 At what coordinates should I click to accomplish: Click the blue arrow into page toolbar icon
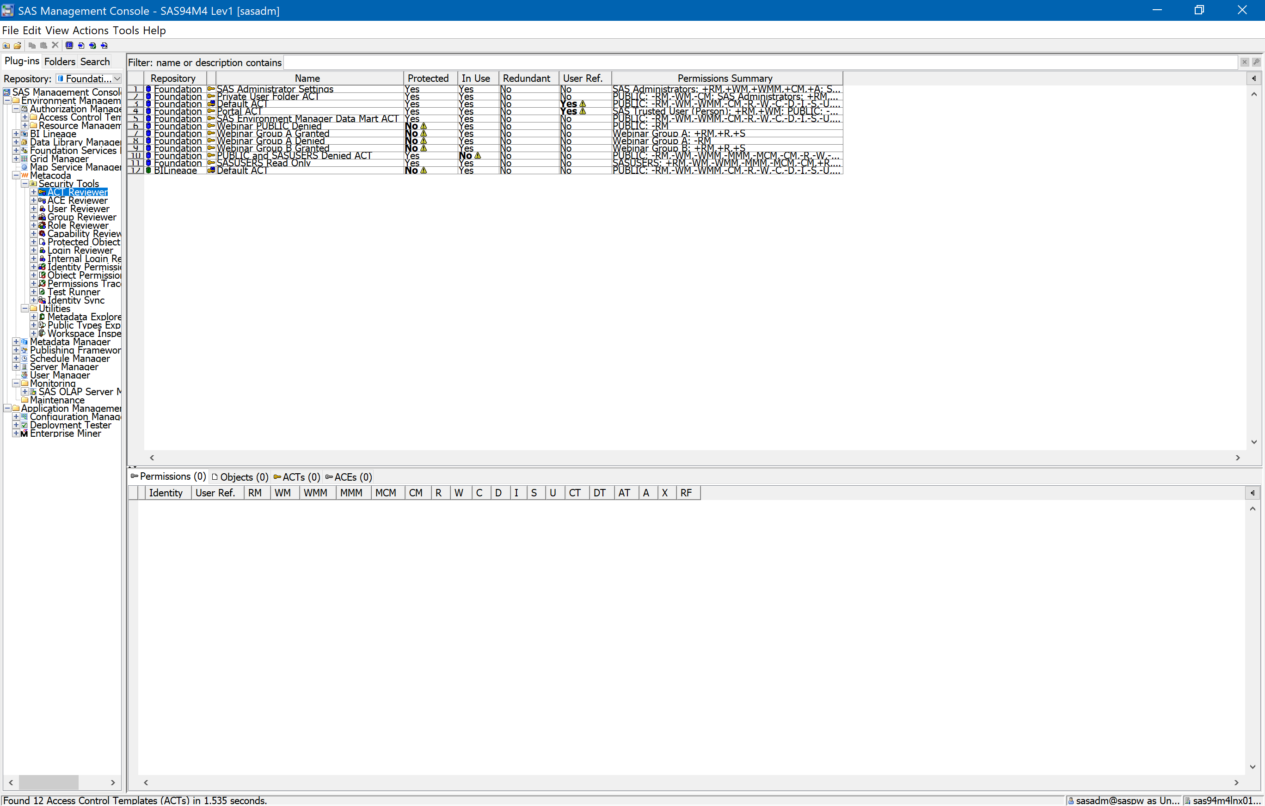(x=81, y=46)
